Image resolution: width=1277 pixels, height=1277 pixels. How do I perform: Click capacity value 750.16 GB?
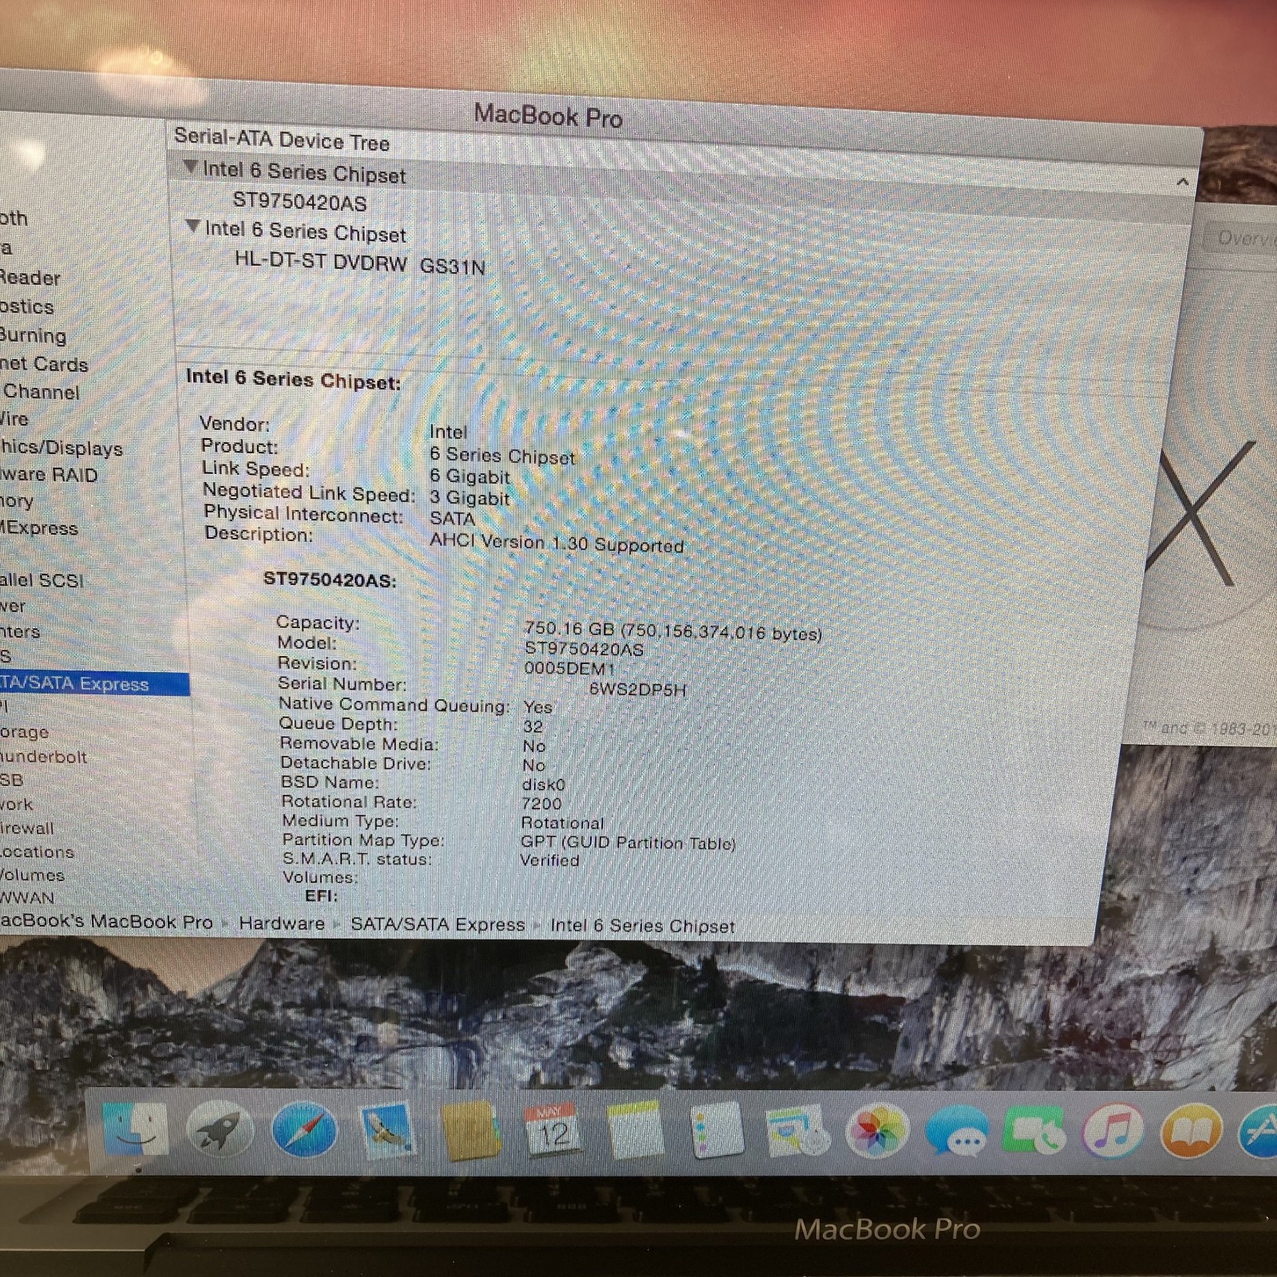674,631
